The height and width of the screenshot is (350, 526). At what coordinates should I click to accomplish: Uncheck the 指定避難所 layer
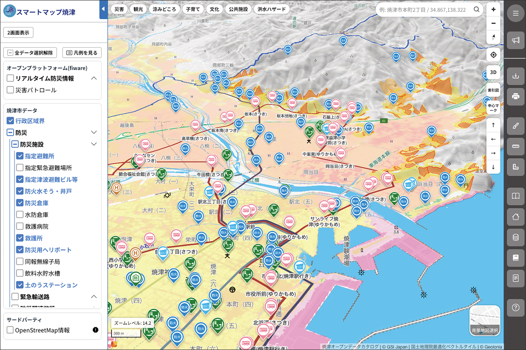[x=20, y=156]
